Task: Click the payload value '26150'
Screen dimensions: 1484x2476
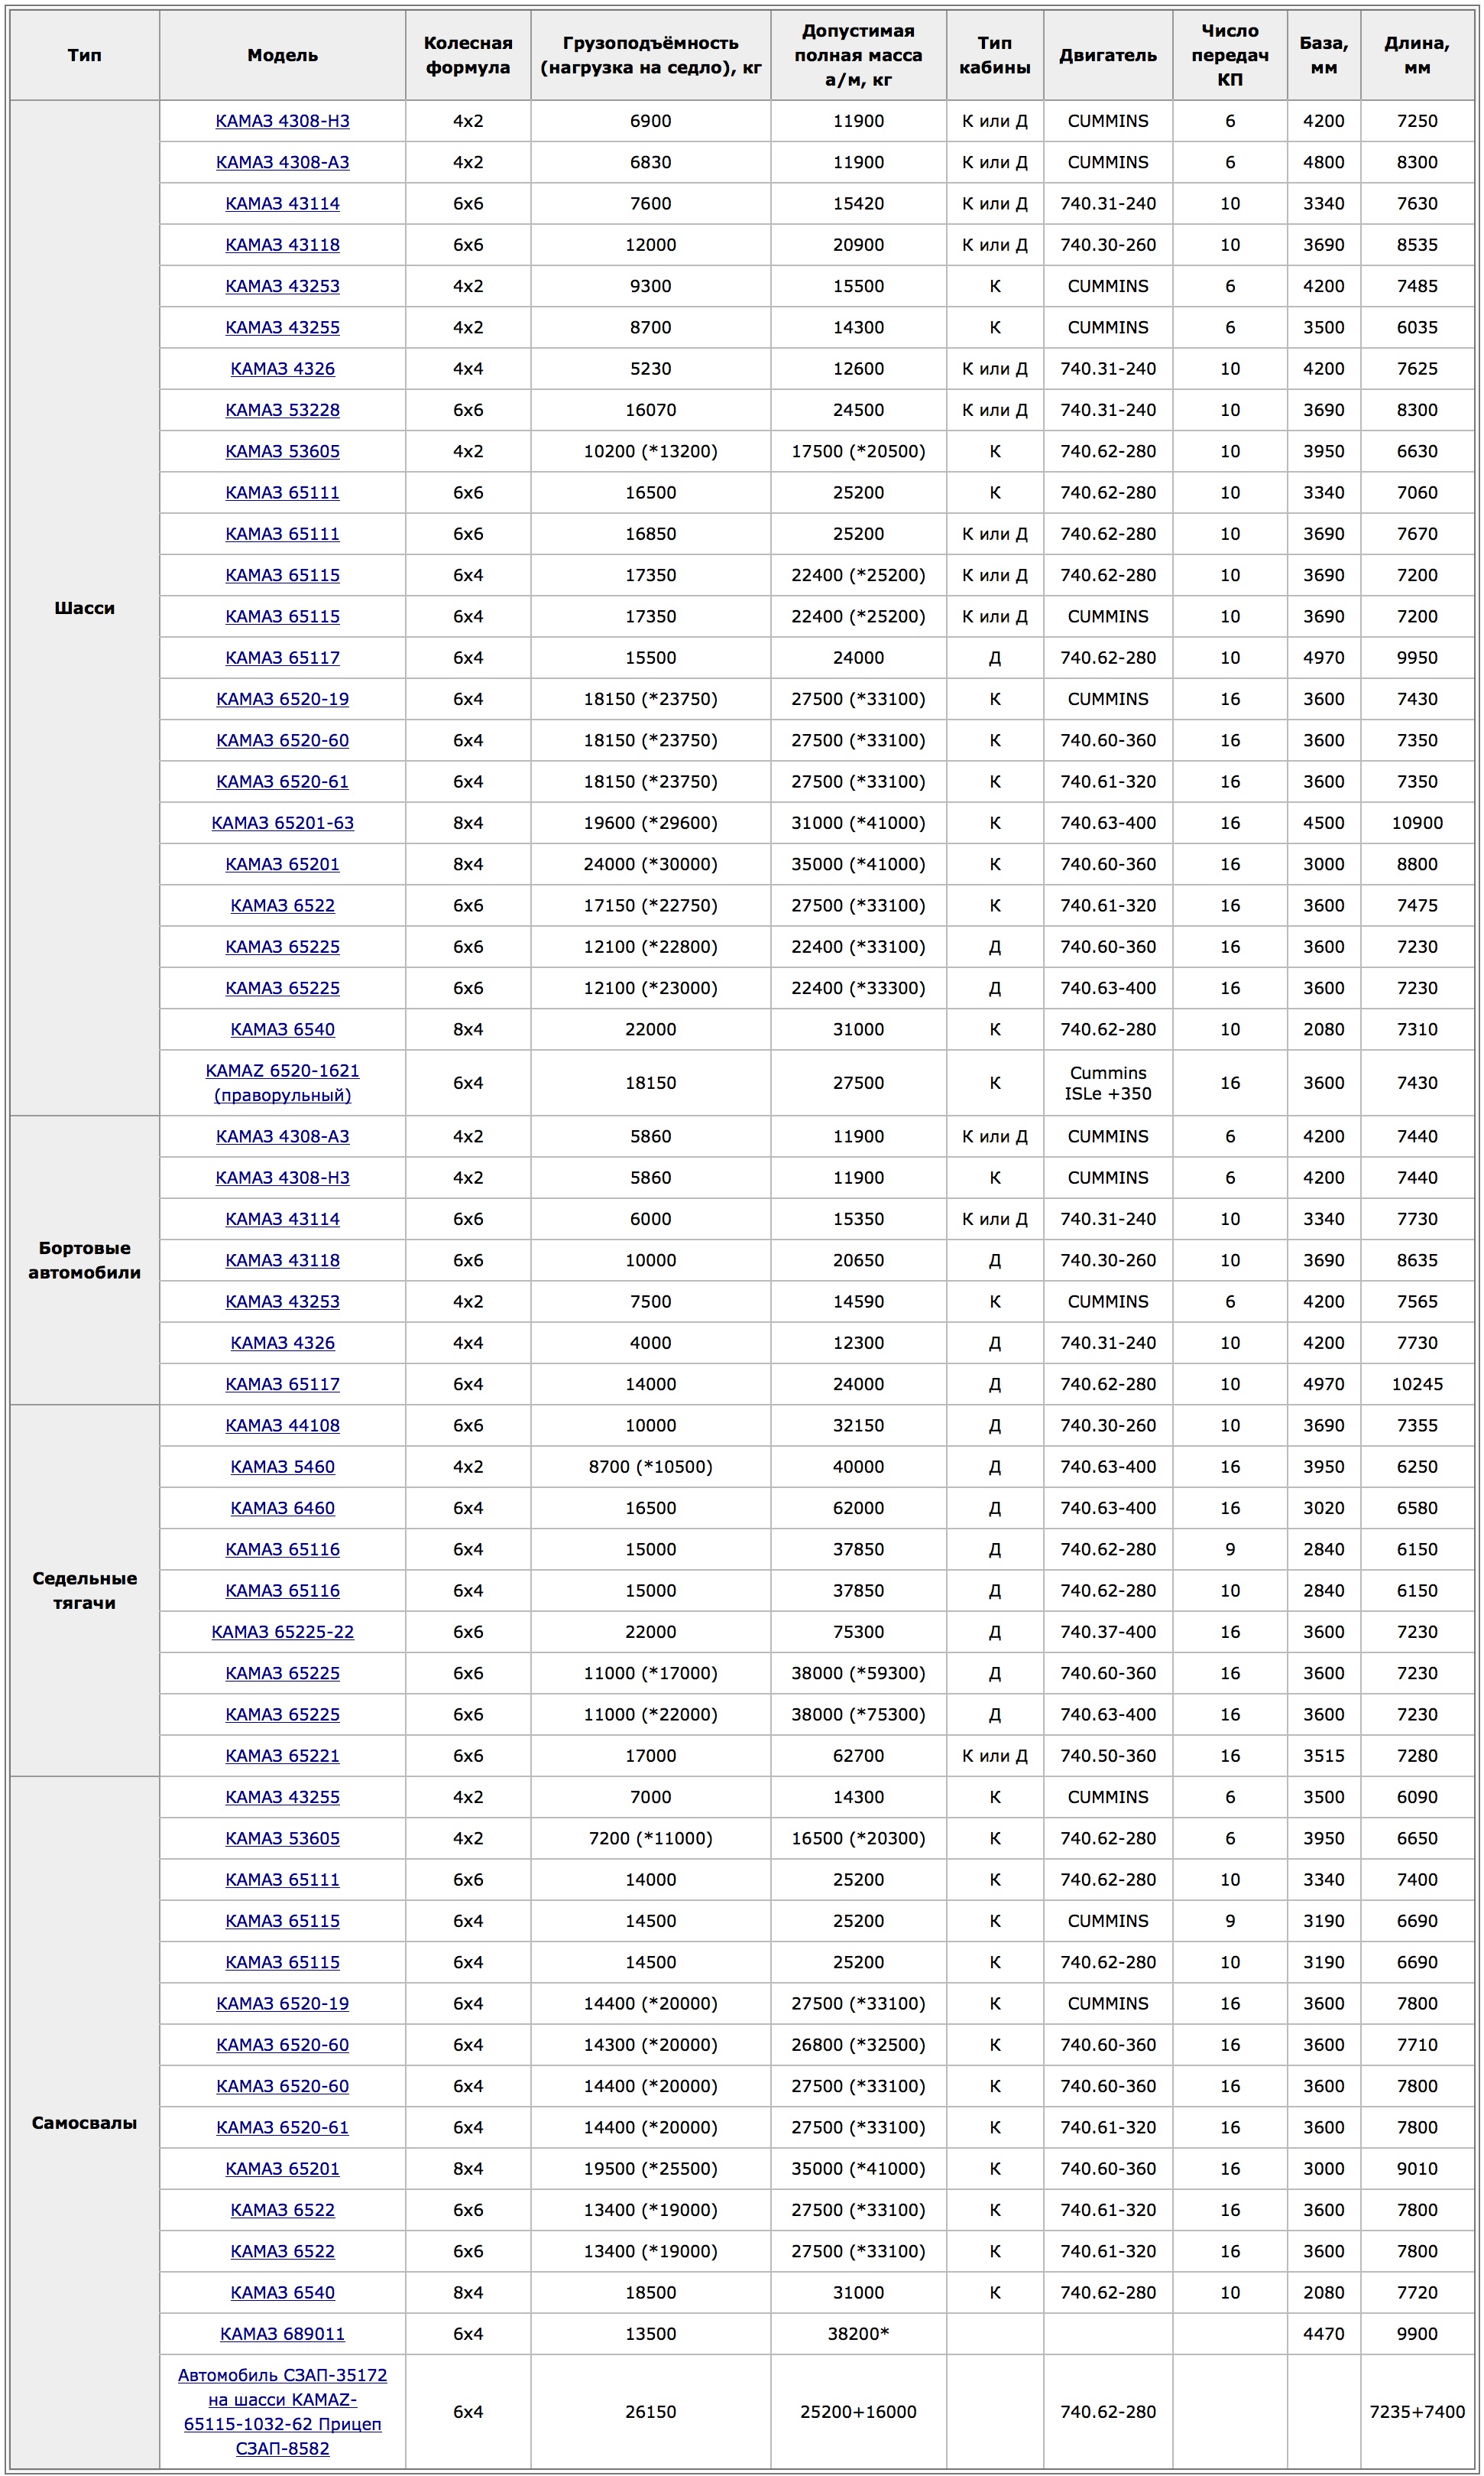Action: pyautogui.click(x=651, y=2412)
